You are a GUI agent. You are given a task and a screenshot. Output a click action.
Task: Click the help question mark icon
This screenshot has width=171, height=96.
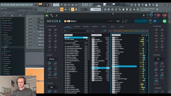tap(142, 5)
